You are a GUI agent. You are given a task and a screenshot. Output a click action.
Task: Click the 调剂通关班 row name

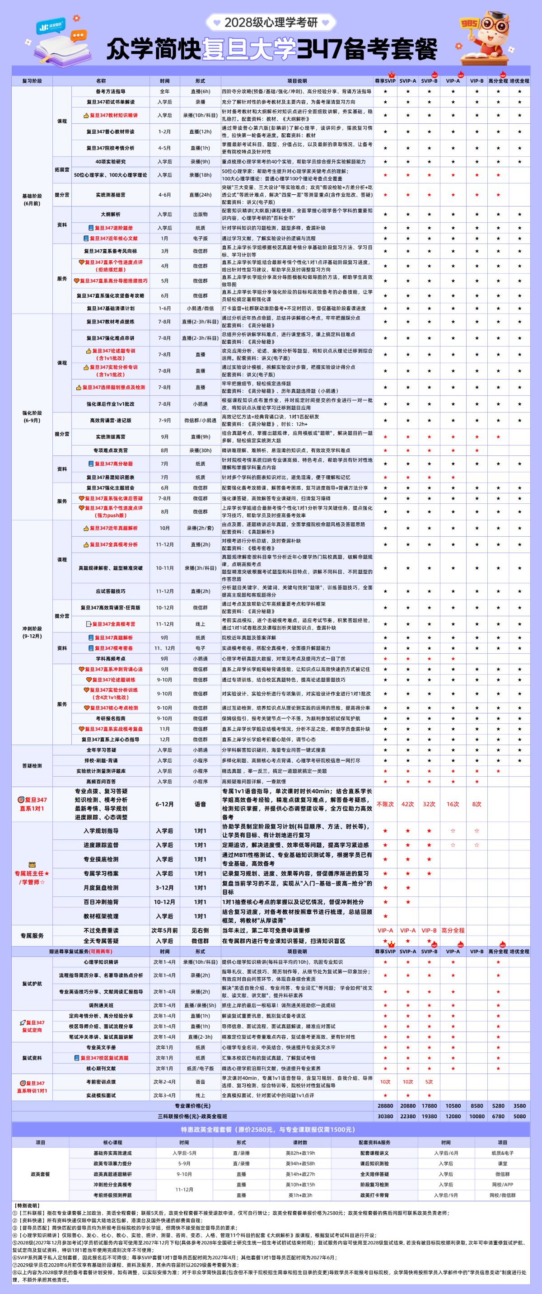pyautogui.click(x=101, y=1006)
